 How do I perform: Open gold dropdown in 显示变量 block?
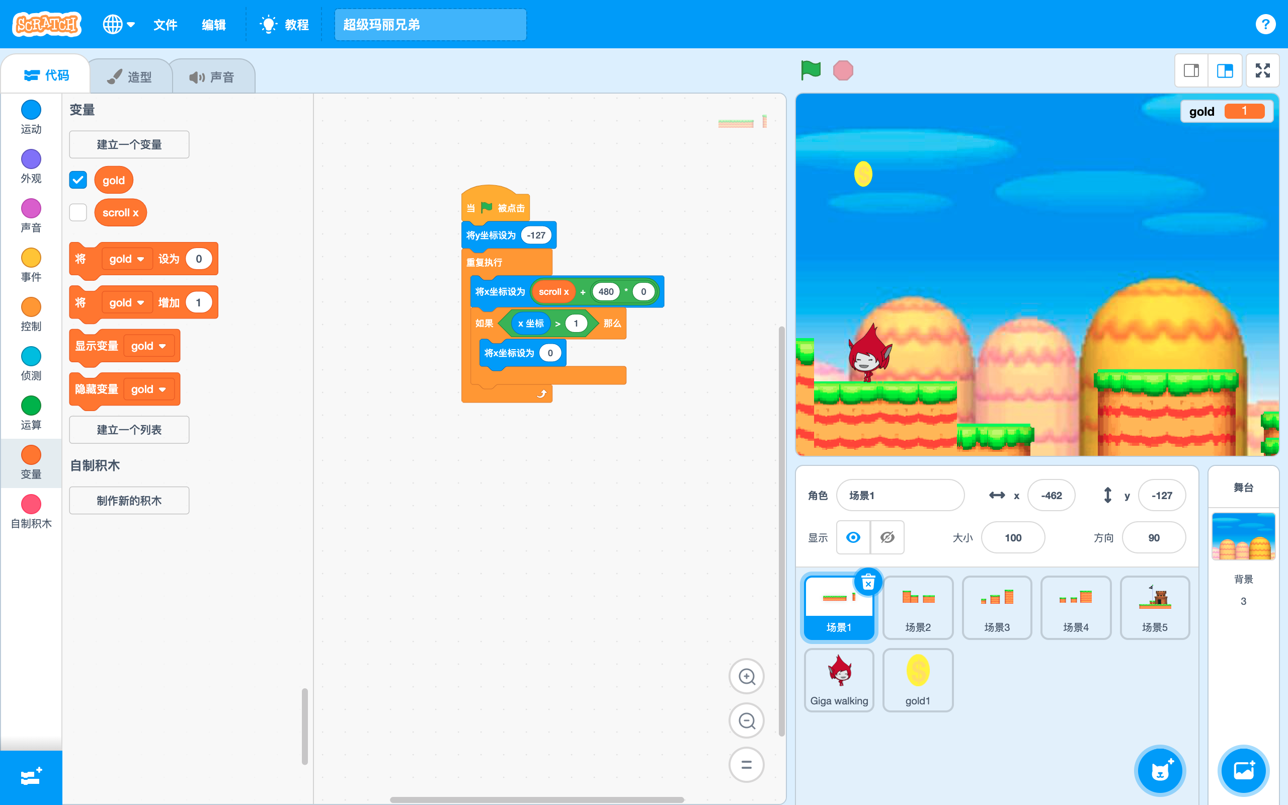[x=148, y=346]
